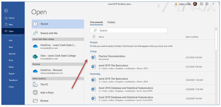This screenshot has width=221, height=107.
Task: Click Word icon for Excel 2019 Database file
Action: 94,99
